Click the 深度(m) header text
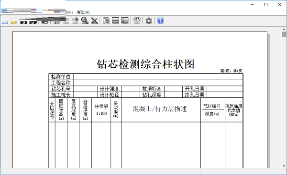 [212, 114]
